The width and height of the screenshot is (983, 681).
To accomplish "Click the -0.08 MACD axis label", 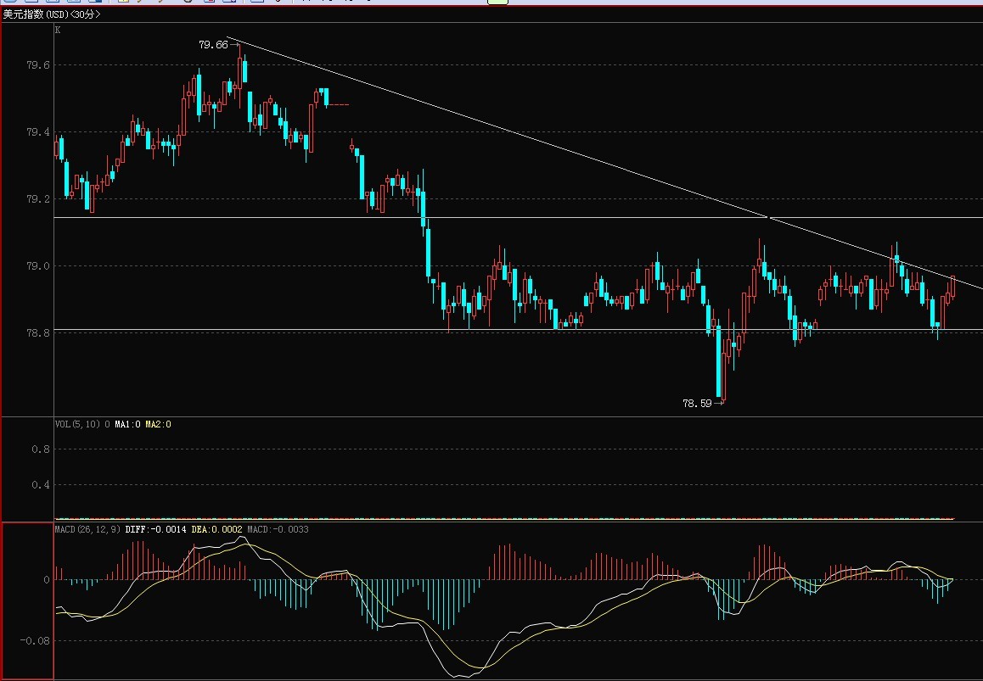I will (35, 641).
